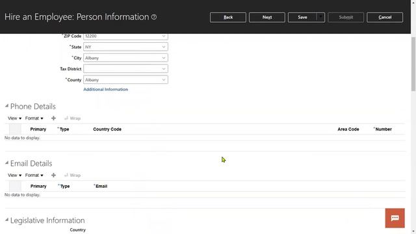Toggle Wrap in Email Details toolbar
This screenshot has height=234, width=416.
(72, 175)
